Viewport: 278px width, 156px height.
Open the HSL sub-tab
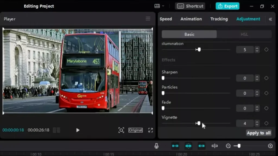click(244, 34)
